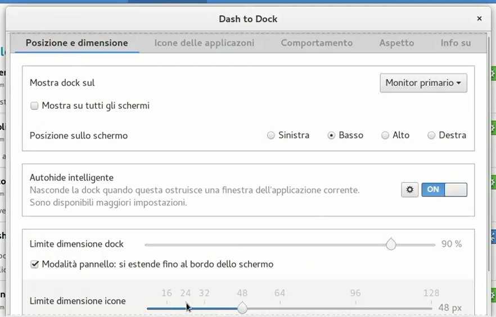Set icon size slider to 64 mark
Image resolution: width=496 pixels, height=317 pixels.
tap(279, 308)
